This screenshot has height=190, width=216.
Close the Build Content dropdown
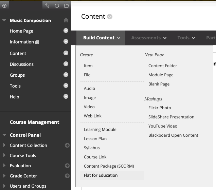(101, 38)
